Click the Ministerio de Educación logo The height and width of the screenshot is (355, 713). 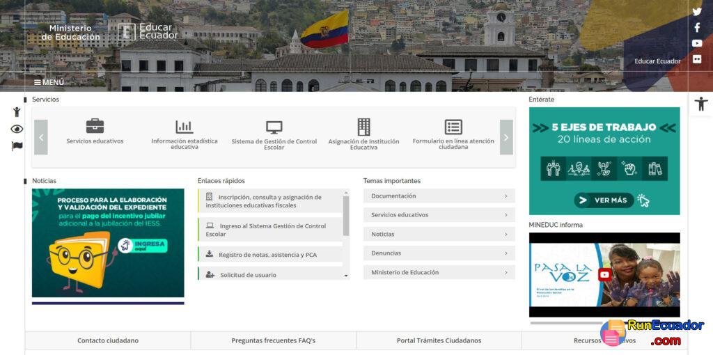tap(70, 32)
